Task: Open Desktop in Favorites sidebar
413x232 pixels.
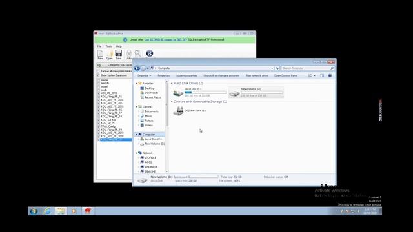Action: 149,88
